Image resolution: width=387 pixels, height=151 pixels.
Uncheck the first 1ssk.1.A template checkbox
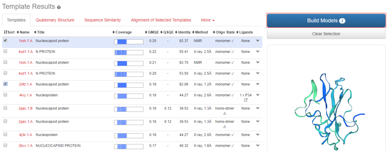pyautogui.click(x=5, y=41)
